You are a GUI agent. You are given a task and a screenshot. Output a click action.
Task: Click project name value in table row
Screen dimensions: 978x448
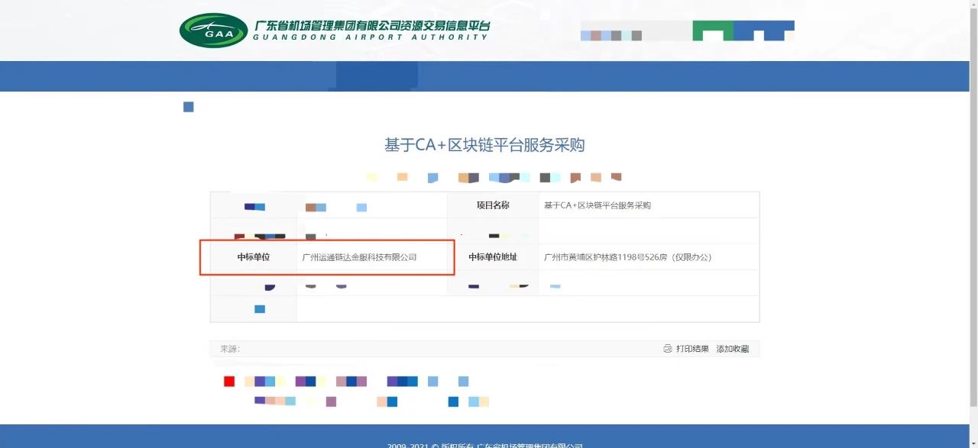tap(597, 205)
